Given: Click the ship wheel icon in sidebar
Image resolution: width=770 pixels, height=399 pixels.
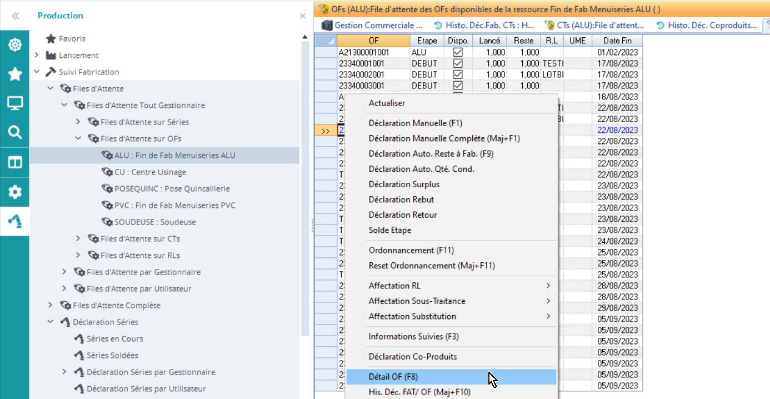Looking at the screenshot, I should (15, 45).
